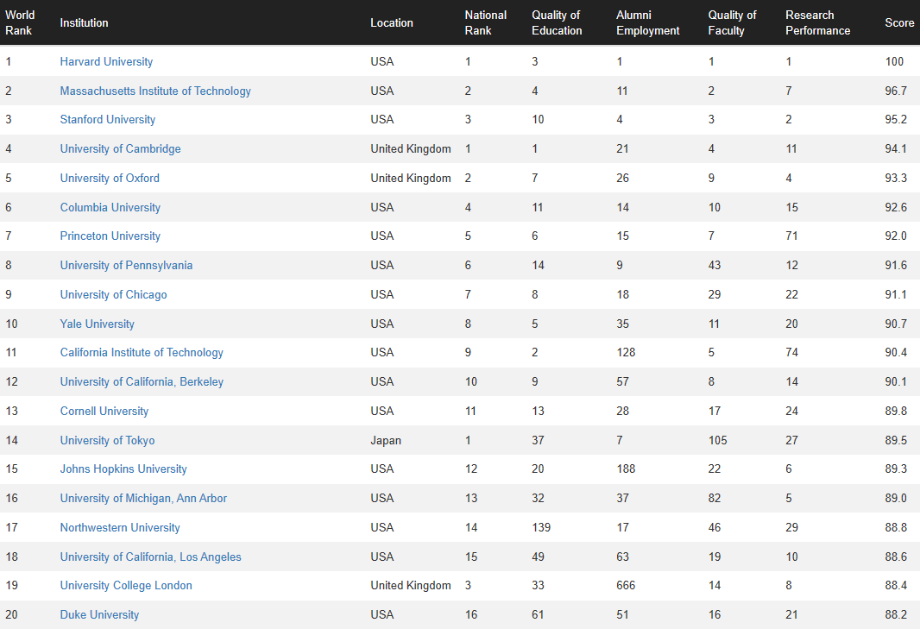This screenshot has width=920, height=629.
Task: Select Cambridge's score value 94.1
Action: (x=896, y=149)
